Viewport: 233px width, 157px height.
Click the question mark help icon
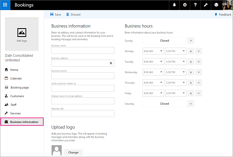click(x=195, y=5)
